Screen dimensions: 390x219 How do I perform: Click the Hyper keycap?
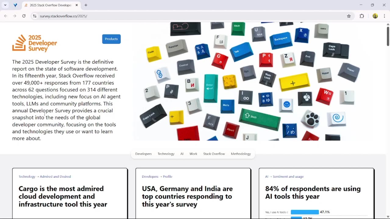click(324, 75)
